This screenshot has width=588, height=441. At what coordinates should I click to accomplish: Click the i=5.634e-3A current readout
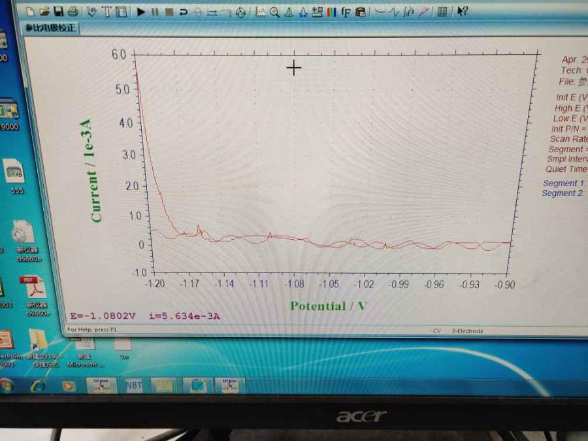(x=184, y=316)
